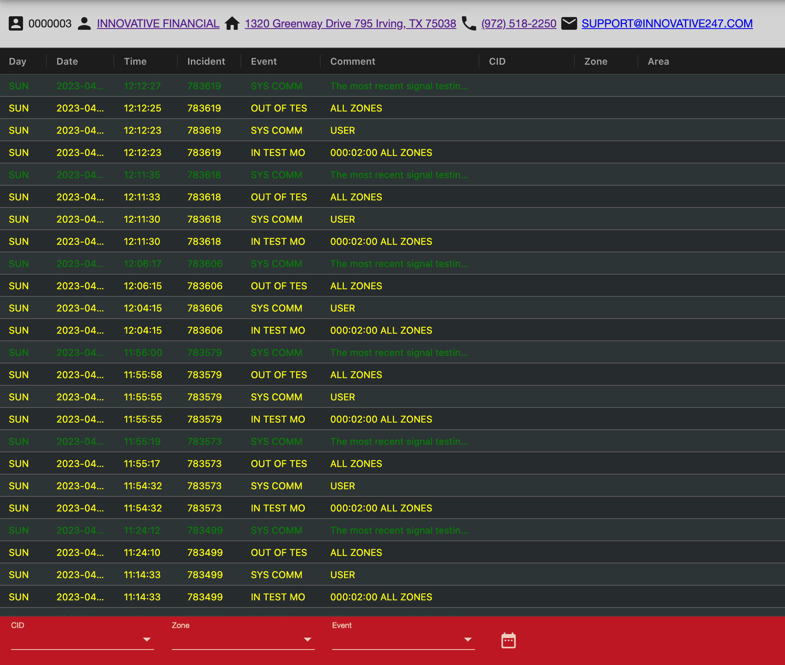Select the green row at 12:06:17
Screen dimensions: 785x665
[392, 263]
